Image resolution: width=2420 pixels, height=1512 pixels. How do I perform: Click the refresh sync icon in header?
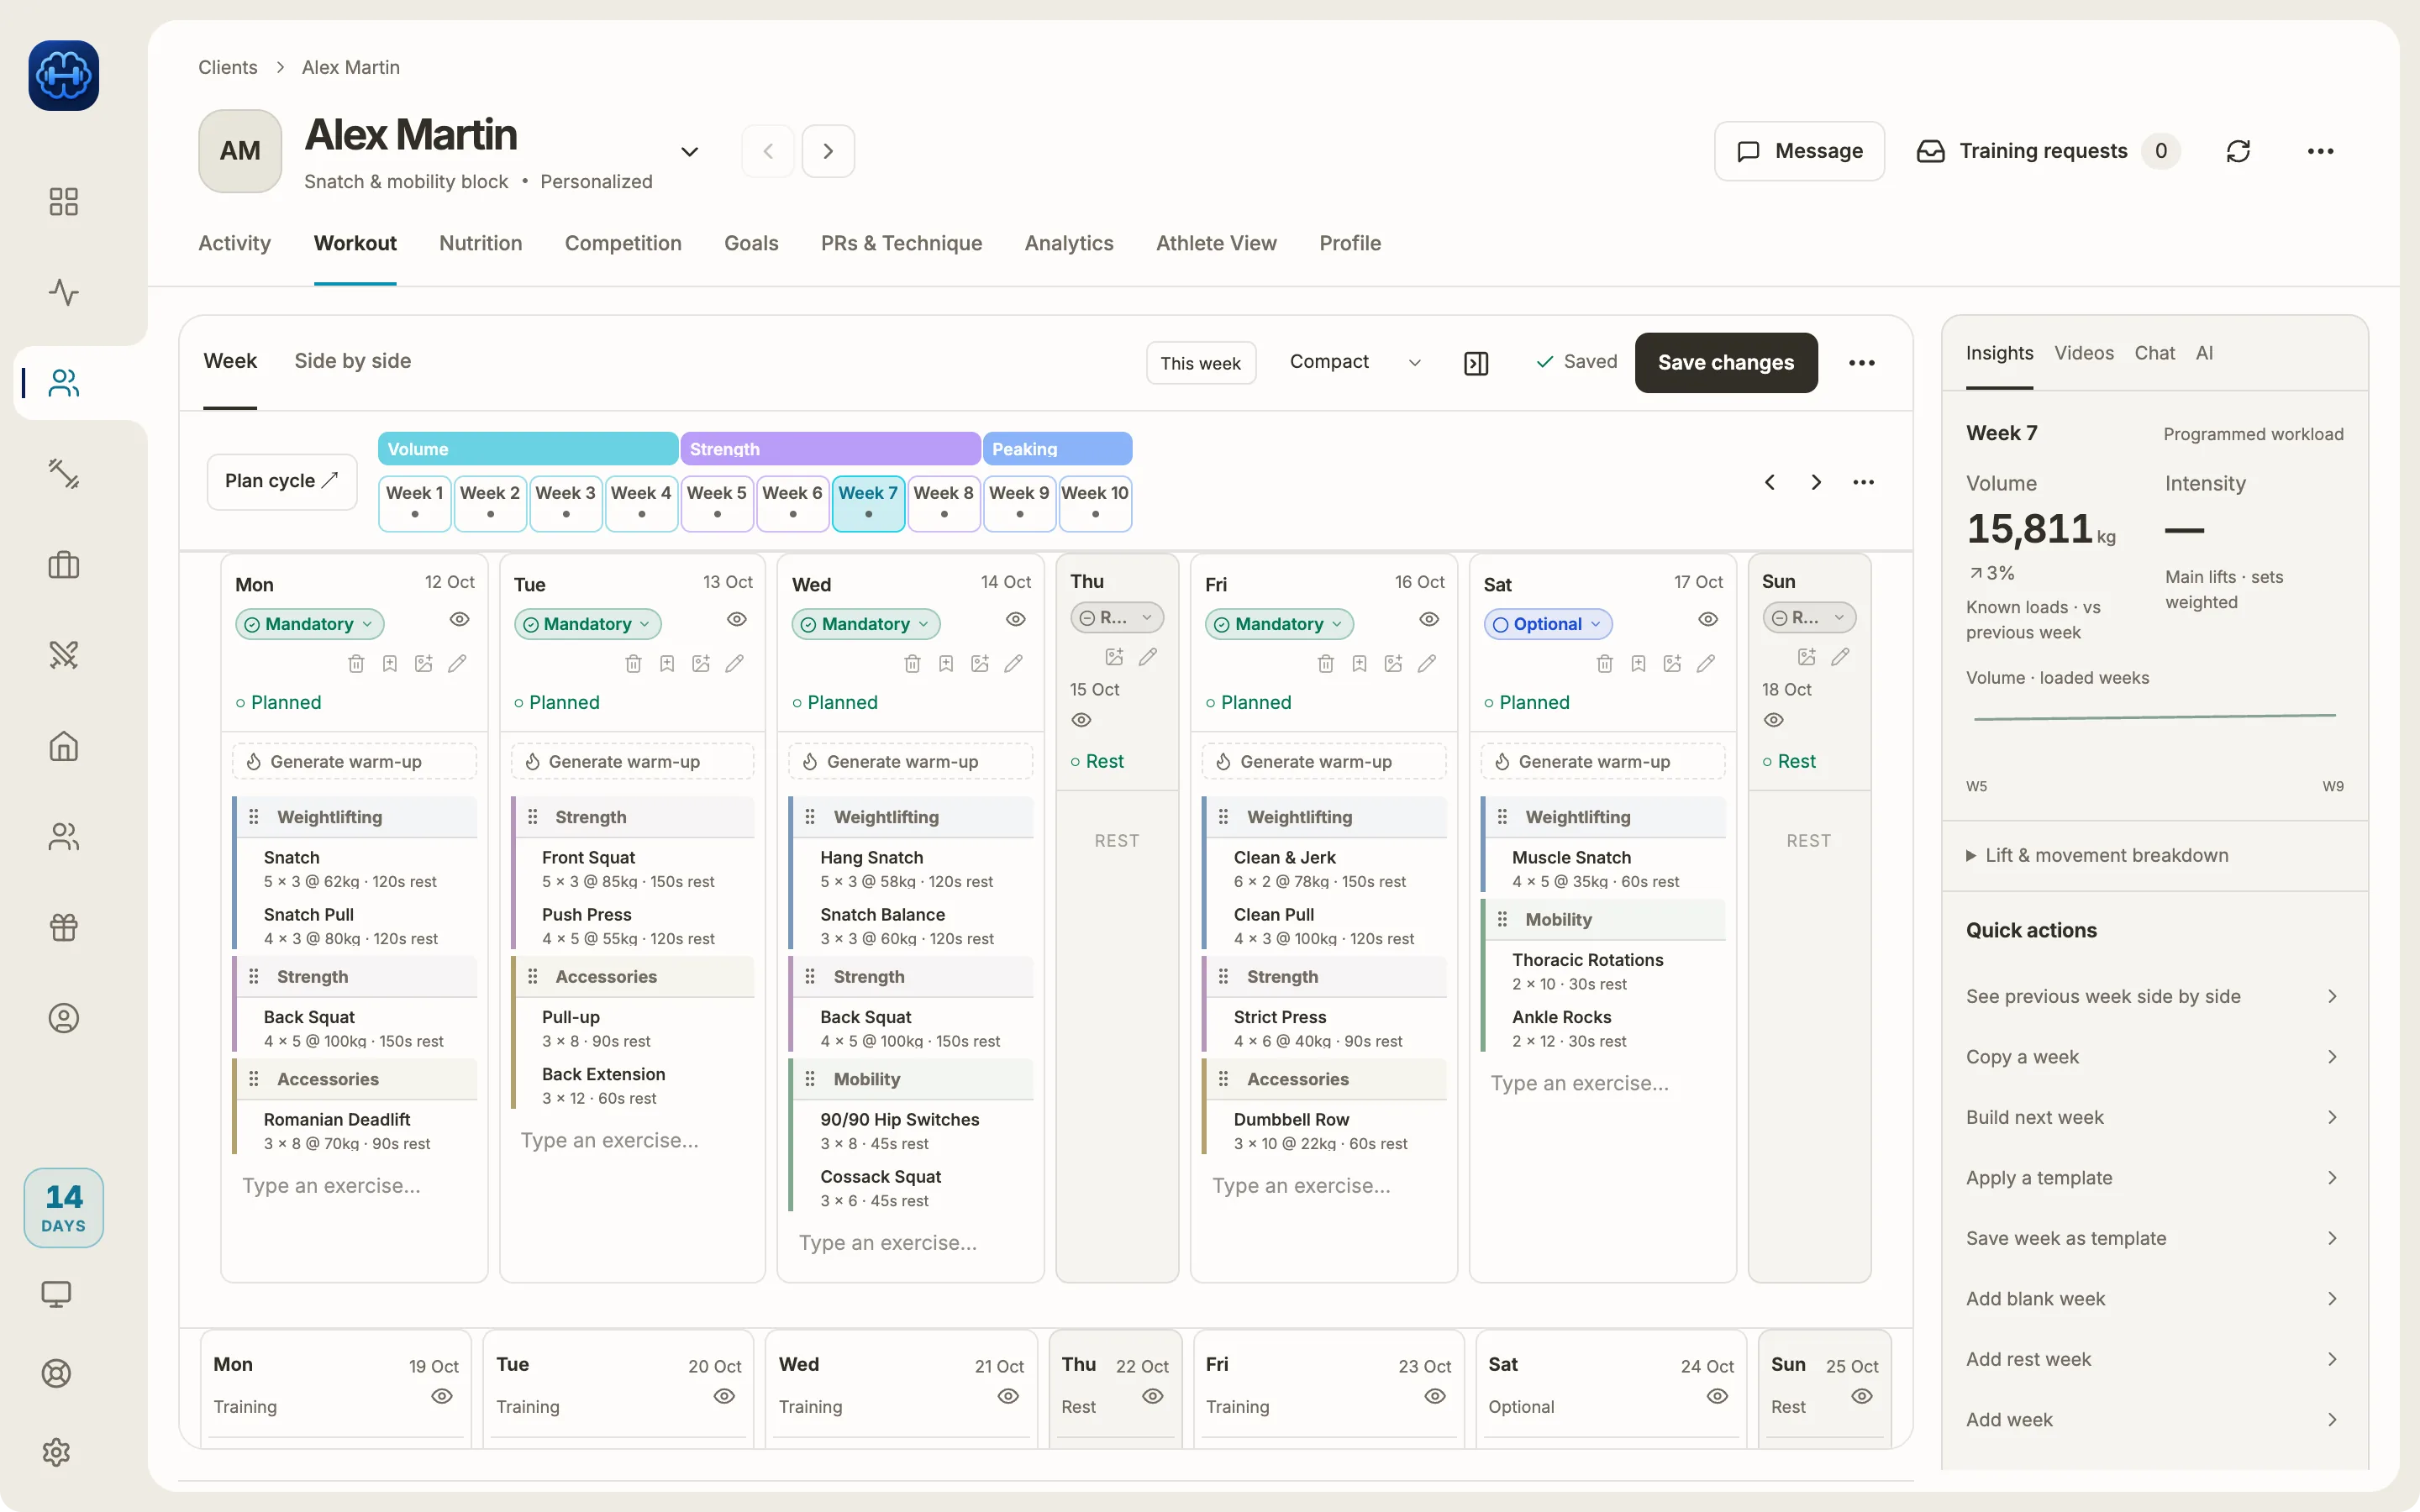(2238, 151)
